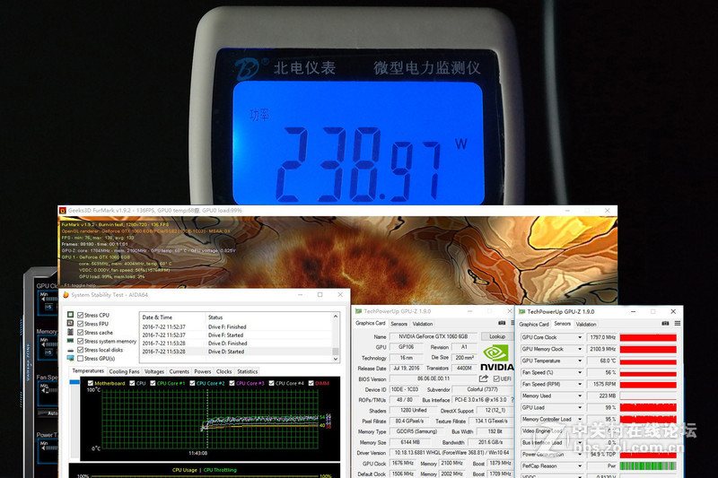Open the GPU Memory Clock sensor dropdown
Viewport: 718px width, 478px height.
point(580,349)
